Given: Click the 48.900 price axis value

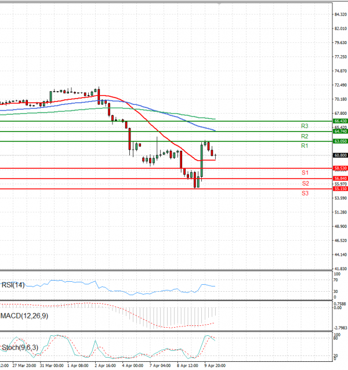Looking at the screenshot, I should click(x=340, y=226).
